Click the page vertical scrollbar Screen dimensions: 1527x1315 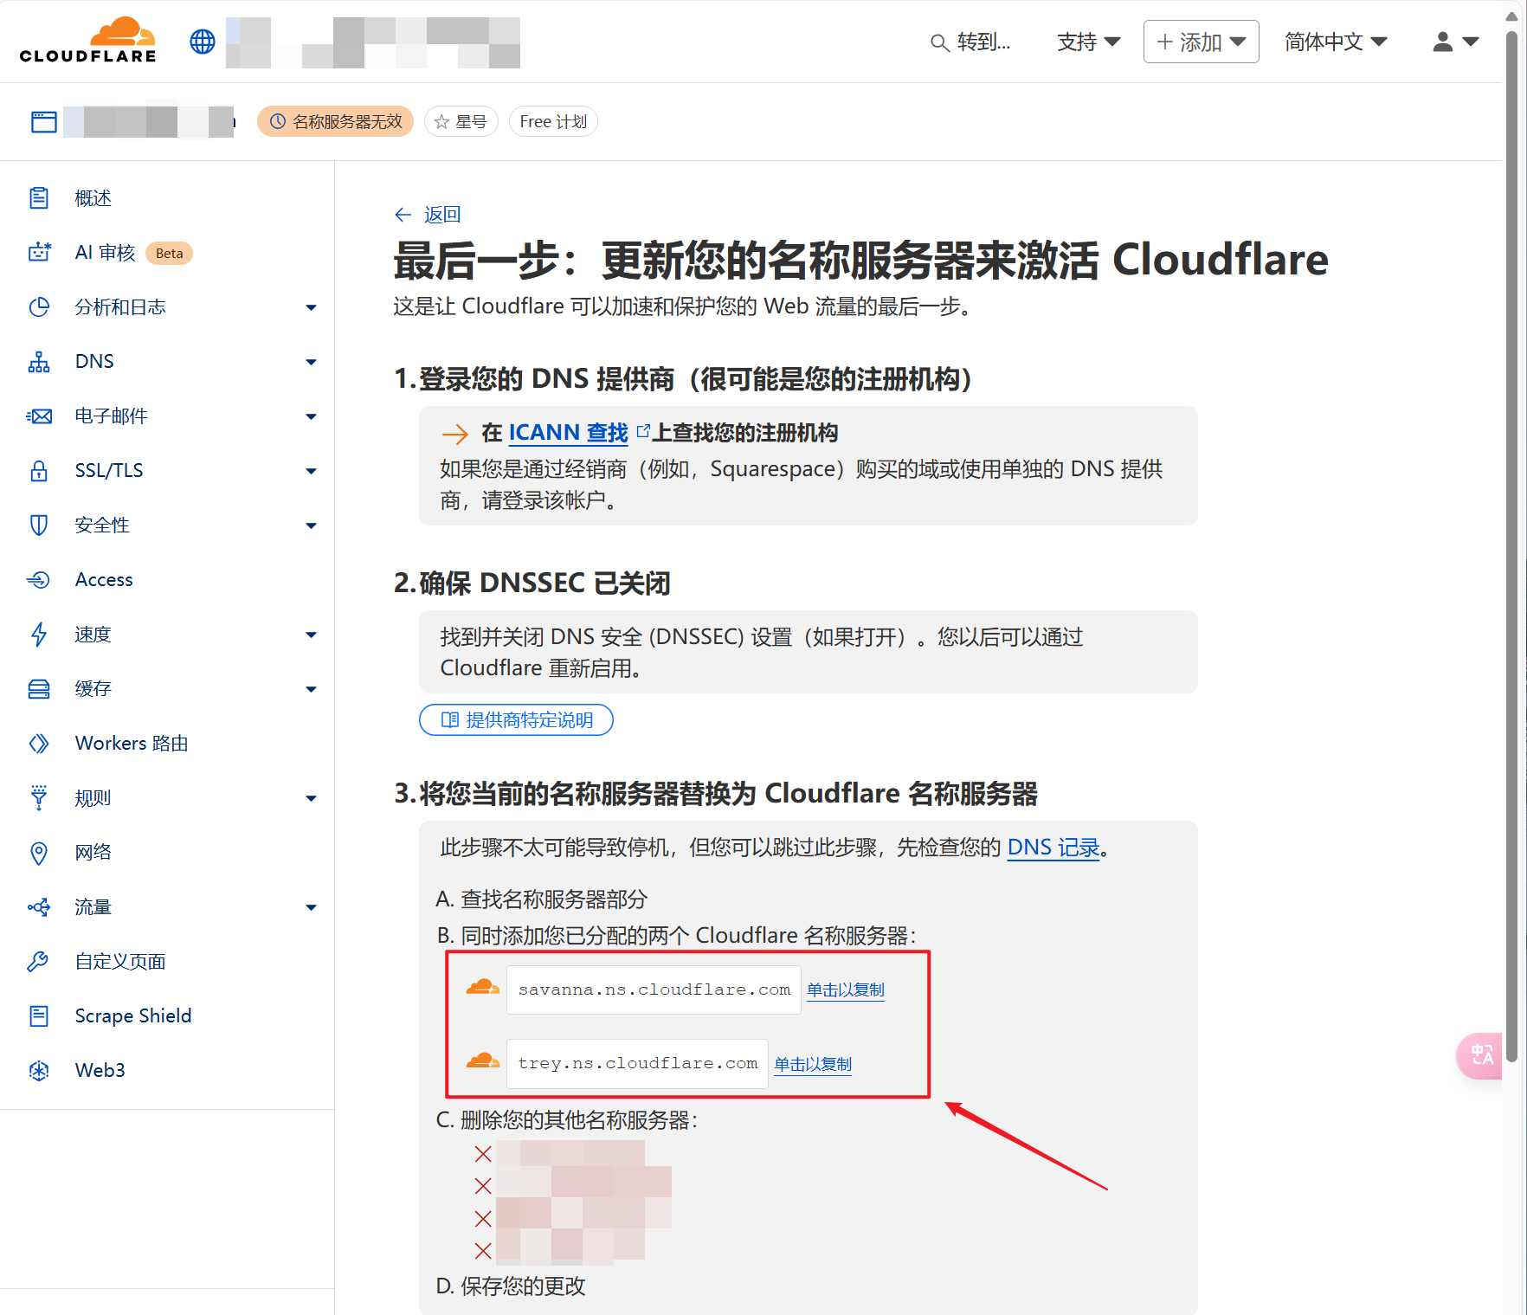[1512, 545]
